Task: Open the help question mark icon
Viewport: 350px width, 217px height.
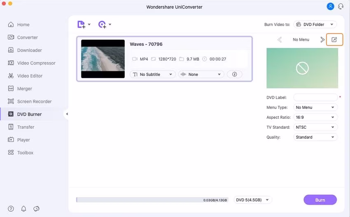Action: click(x=11, y=209)
